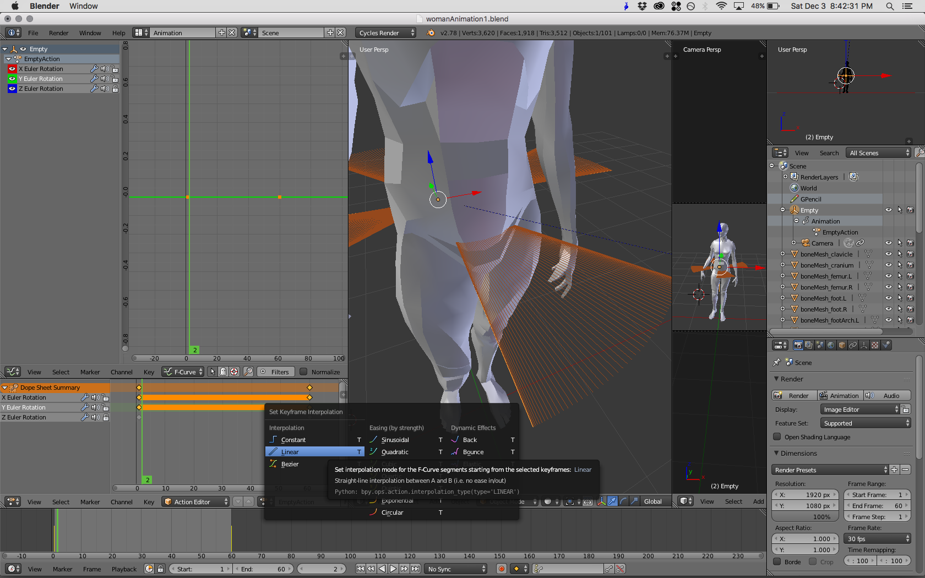The image size is (925, 578).
Task: Open Object properties tab cube icon
Action: pos(842,345)
